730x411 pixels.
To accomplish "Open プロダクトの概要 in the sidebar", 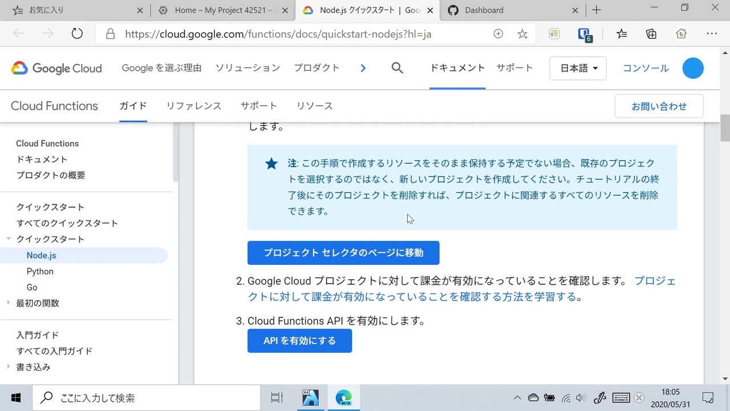I will [x=51, y=175].
